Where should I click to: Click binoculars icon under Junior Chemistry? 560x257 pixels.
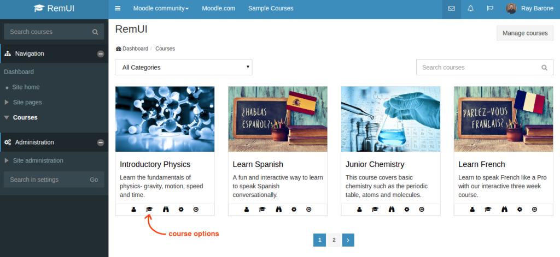(x=392, y=210)
